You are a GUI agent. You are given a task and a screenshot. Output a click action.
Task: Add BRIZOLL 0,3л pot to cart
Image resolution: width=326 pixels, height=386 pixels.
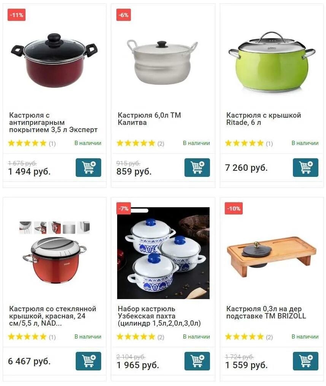tap(305, 361)
